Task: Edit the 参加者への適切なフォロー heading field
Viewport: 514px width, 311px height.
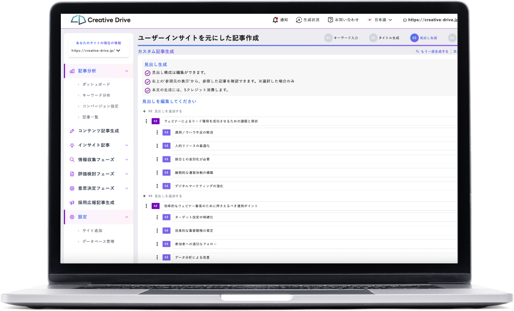Action: pyautogui.click(x=315, y=244)
